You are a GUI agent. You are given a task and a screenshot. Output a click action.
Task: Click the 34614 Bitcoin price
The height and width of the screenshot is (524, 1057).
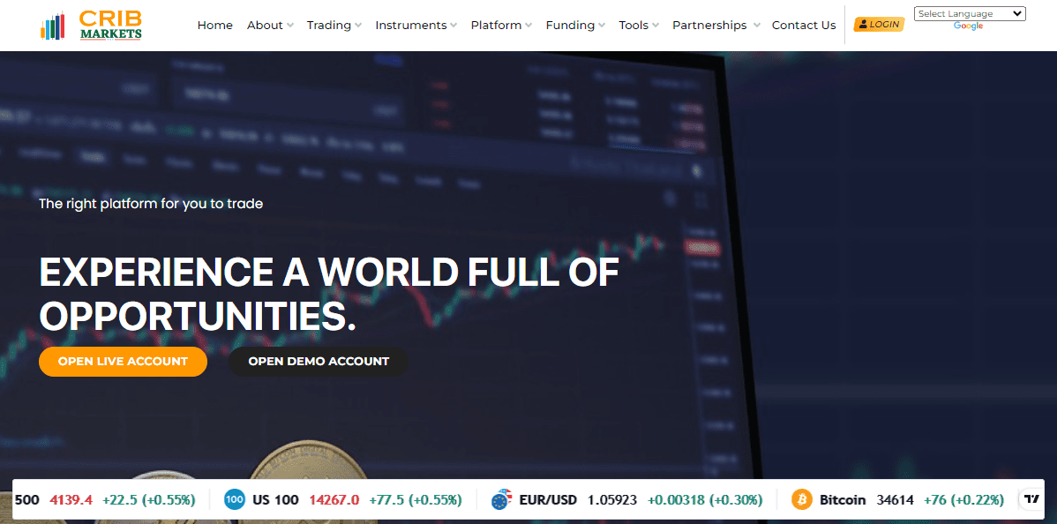tap(896, 499)
